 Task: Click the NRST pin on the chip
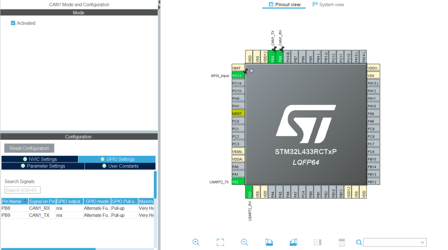click(238, 114)
